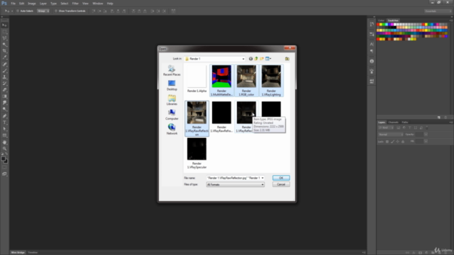Select the Eyedropper tool
The width and height of the screenshot is (454, 255).
4,57
